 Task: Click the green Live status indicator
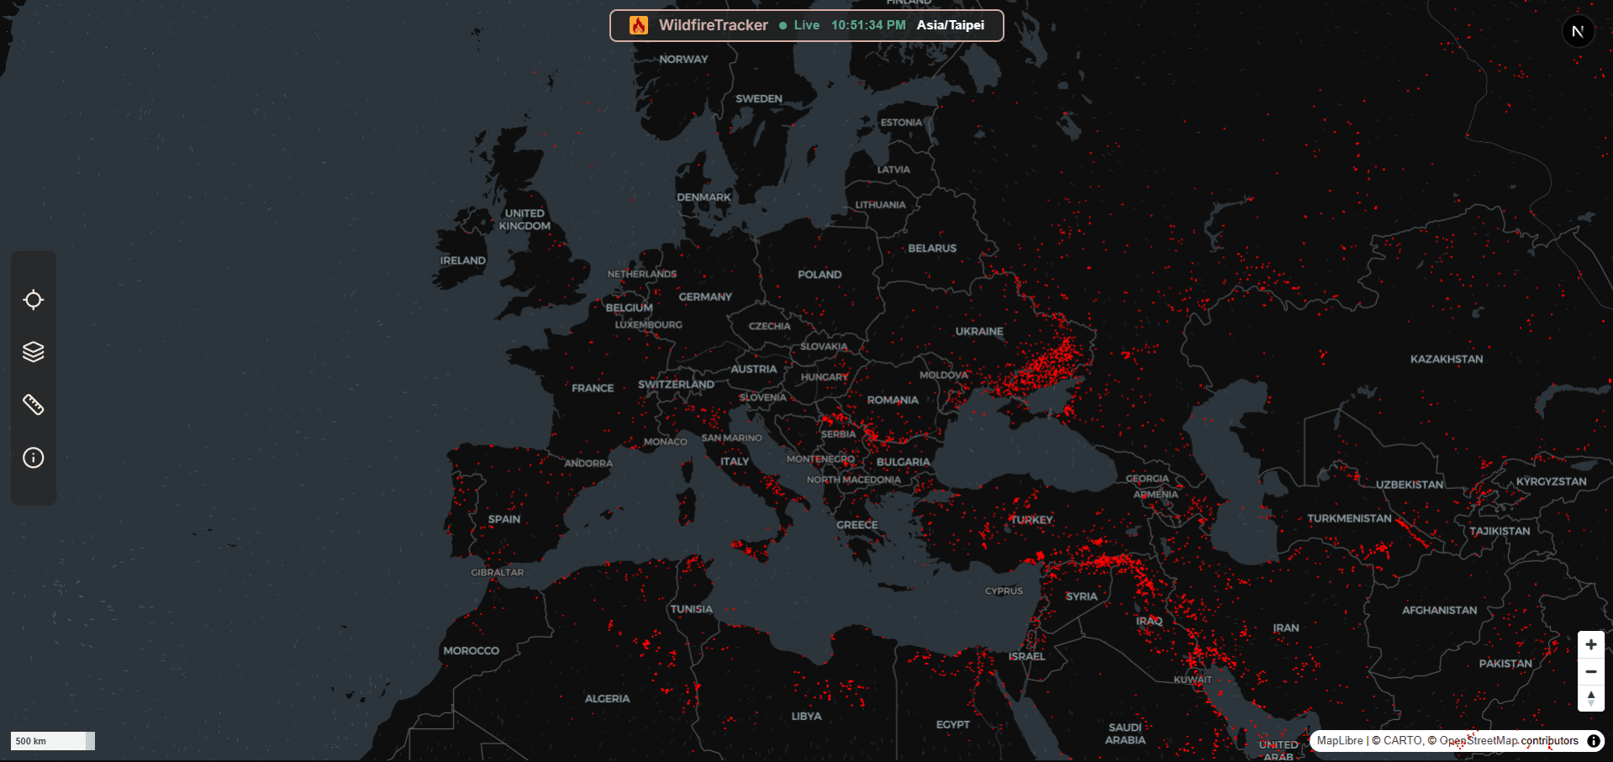(x=799, y=25)
